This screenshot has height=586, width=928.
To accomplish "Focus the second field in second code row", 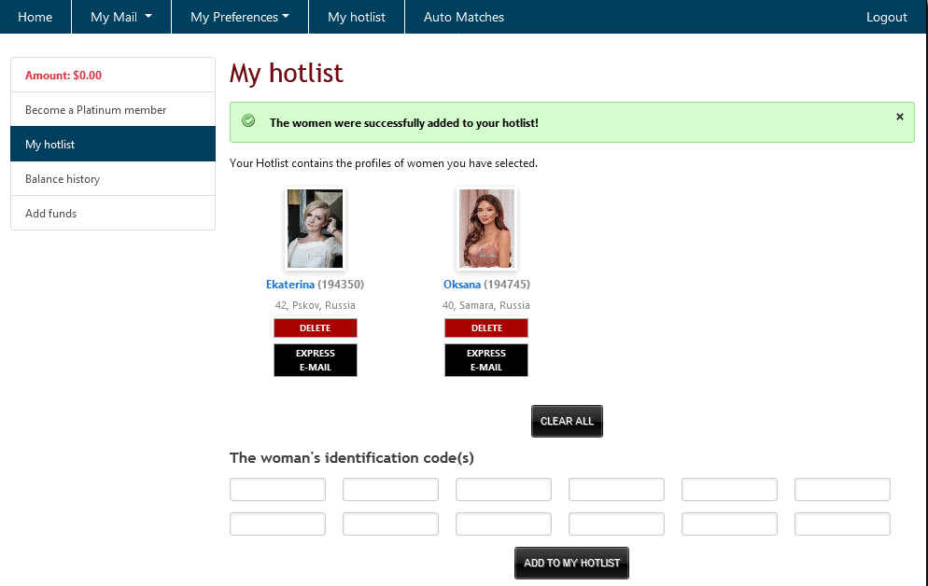I will (x=390, y=523).
